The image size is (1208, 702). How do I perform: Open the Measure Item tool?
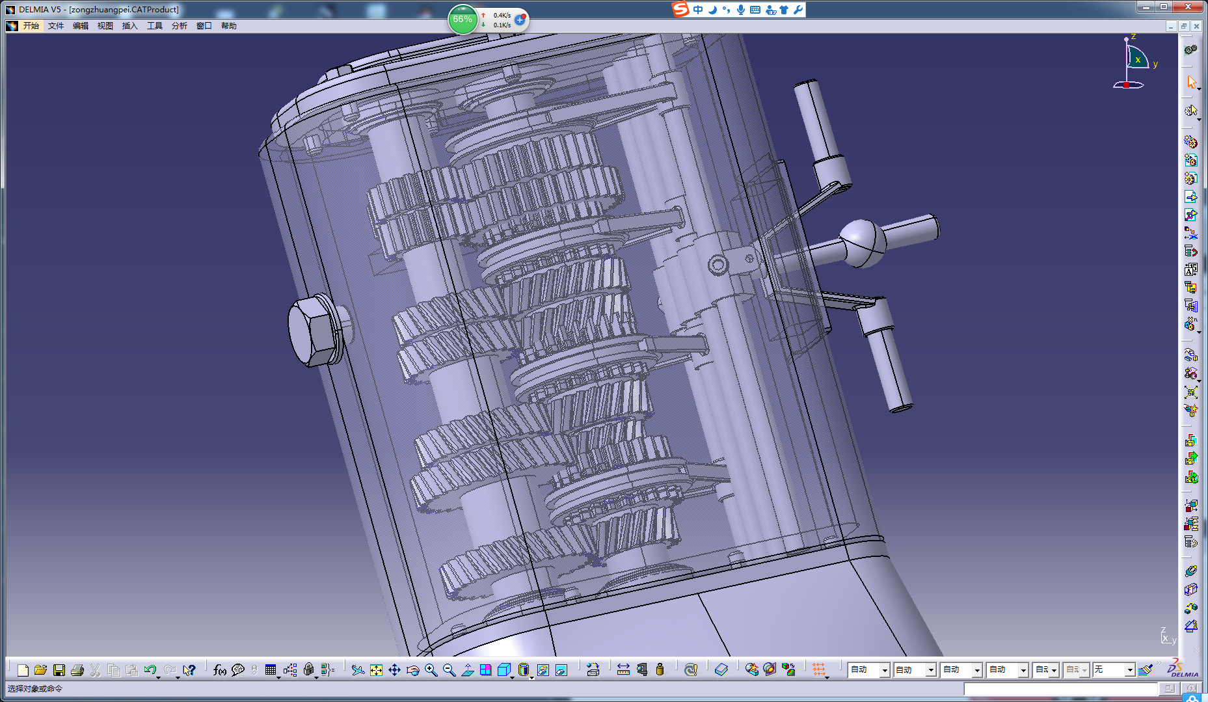click(642, 670)
